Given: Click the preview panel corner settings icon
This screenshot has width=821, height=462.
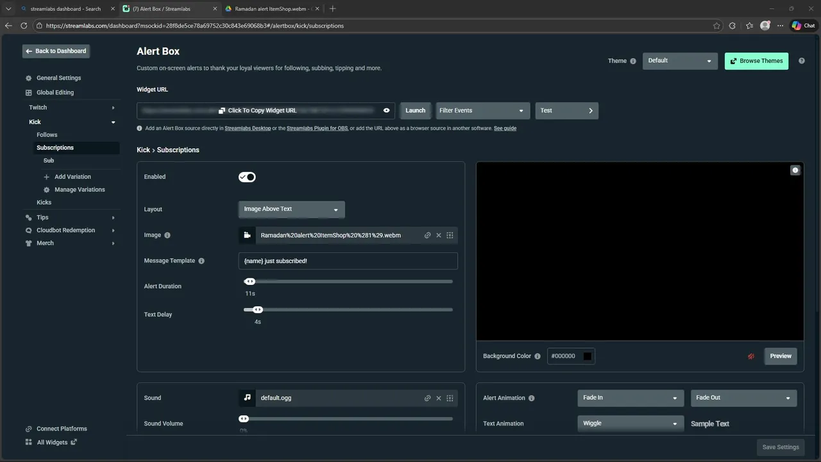Looking at the screenshot, I should pos(795,170).
